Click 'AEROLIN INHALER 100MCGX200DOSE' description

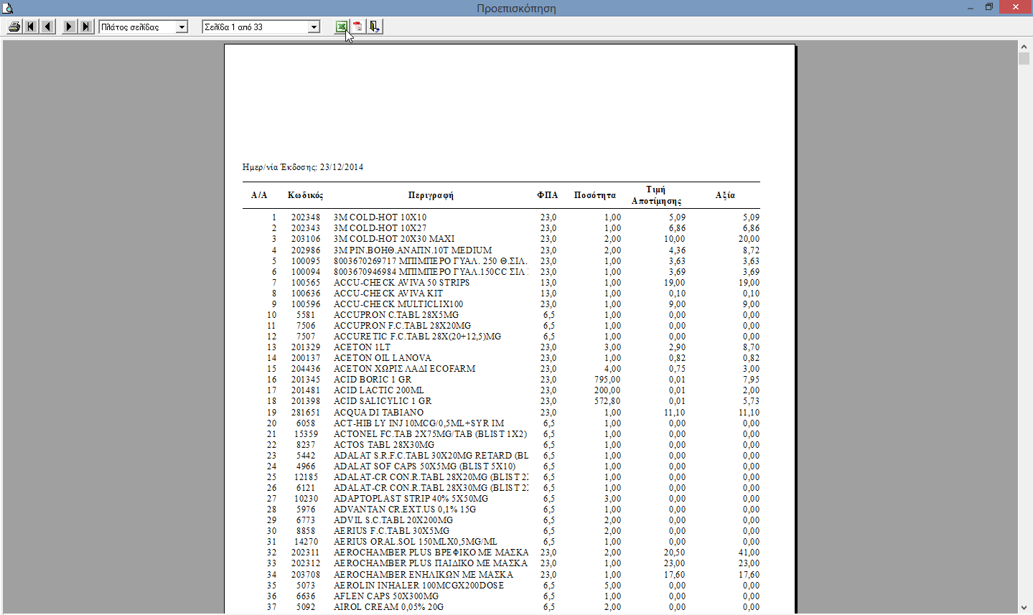[419, 586]
